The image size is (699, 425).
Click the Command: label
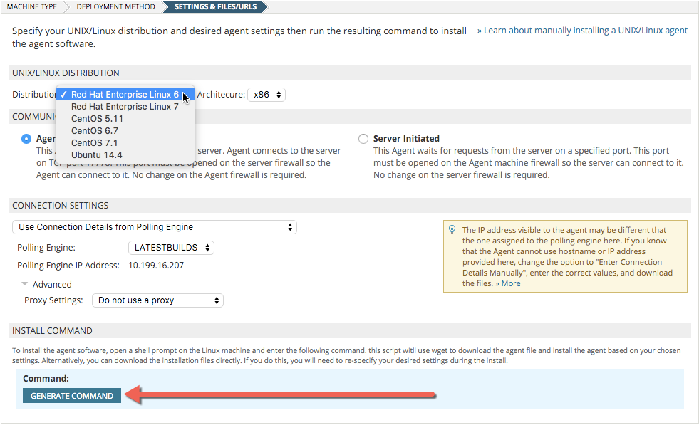tap(46, 378)
